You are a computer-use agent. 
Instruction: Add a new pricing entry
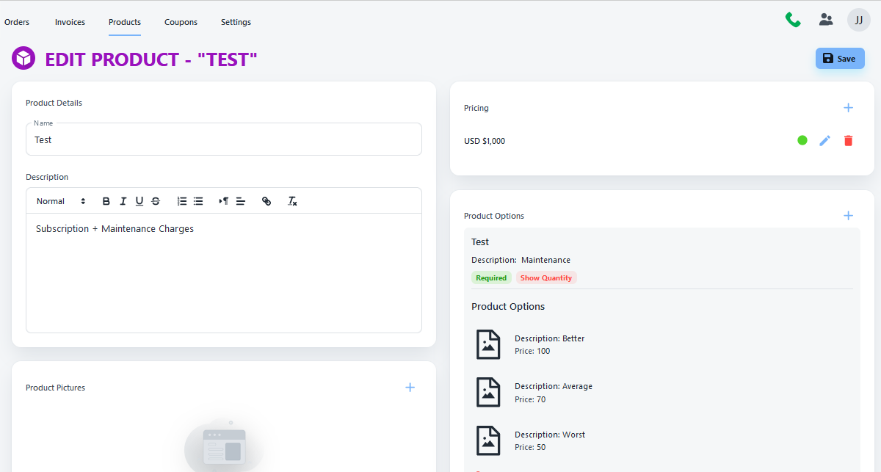point(848,108)
